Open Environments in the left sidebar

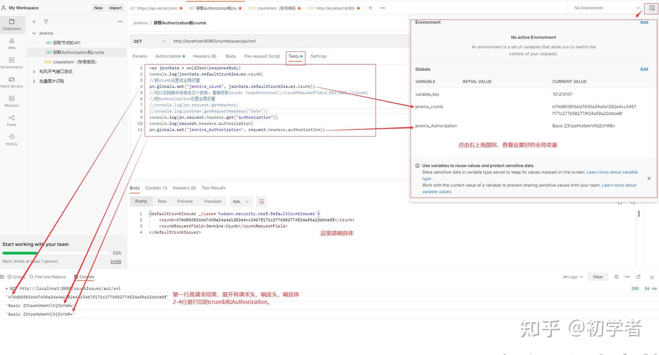(x=11, y=64)
